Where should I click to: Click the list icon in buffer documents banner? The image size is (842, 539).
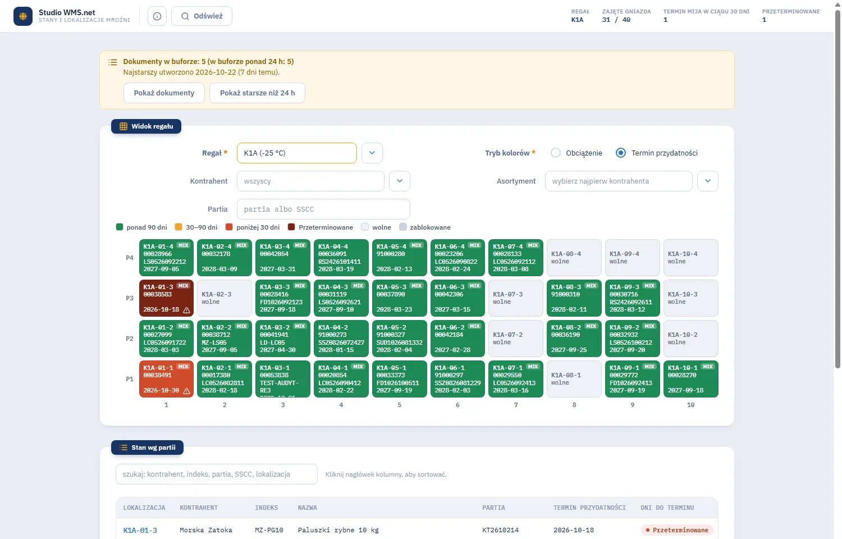point(113,62)
